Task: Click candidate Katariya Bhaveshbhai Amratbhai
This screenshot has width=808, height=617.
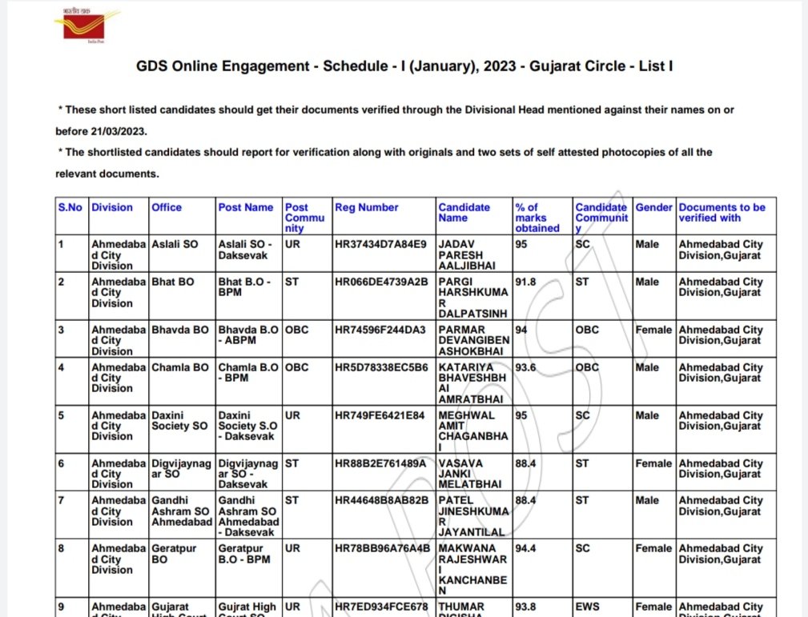Action: pos(474,383)
